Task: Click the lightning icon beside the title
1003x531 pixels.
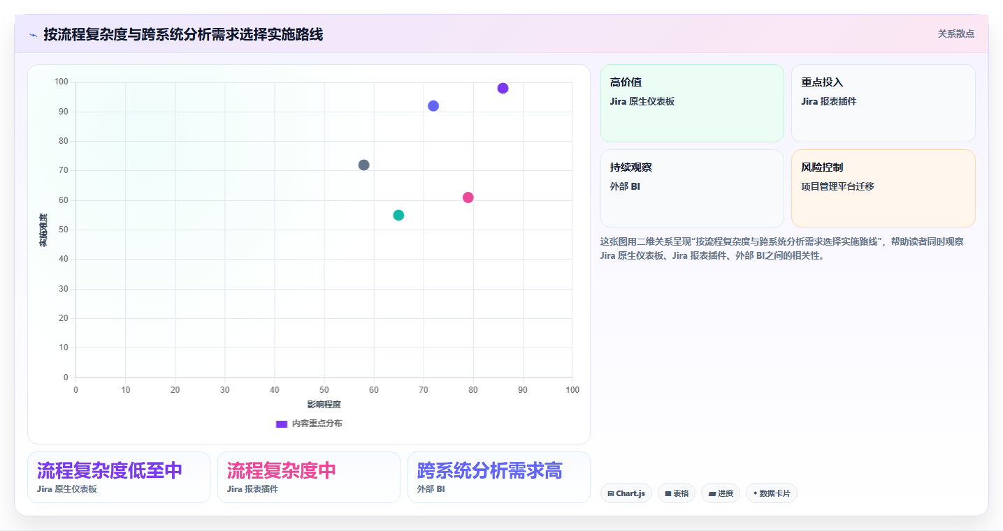Action: 33,34
